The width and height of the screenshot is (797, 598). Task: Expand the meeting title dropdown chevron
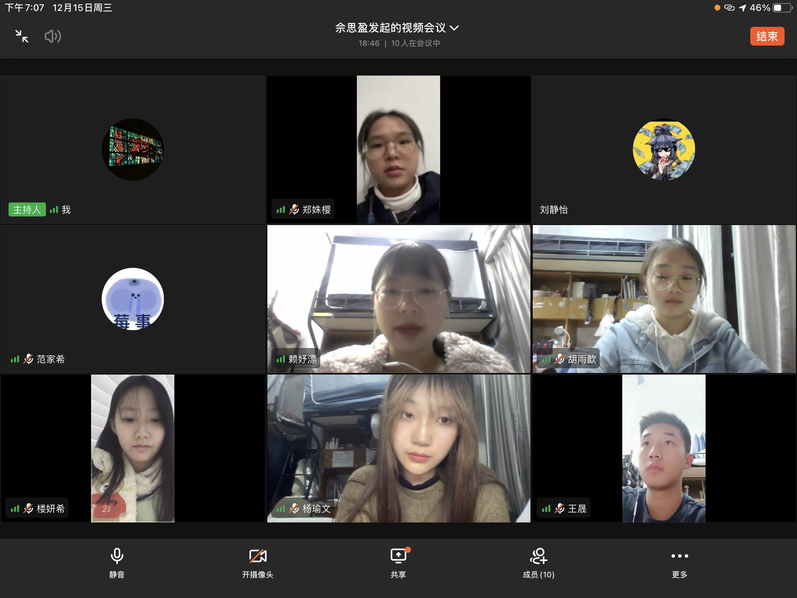coord(454,28)
